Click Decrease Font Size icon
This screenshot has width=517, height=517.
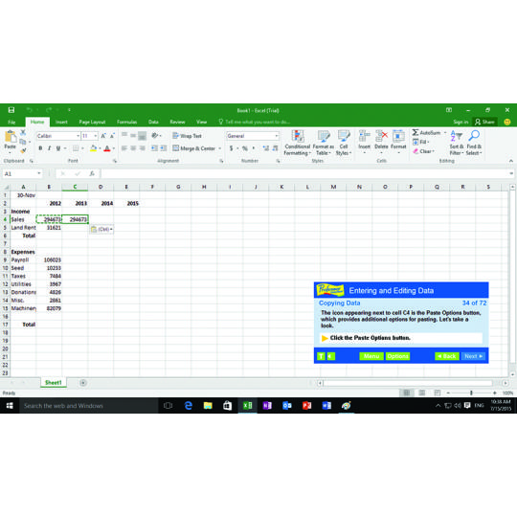[x=112, y=136]
